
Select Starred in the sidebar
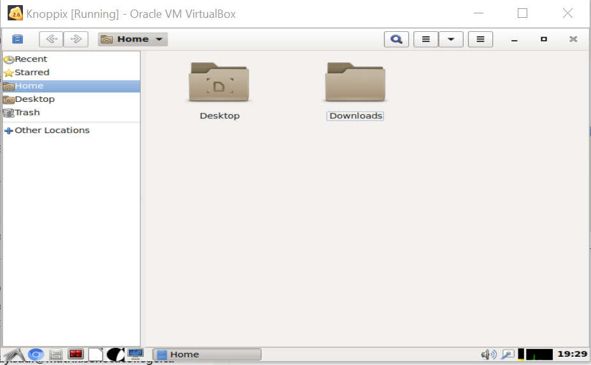71,73
